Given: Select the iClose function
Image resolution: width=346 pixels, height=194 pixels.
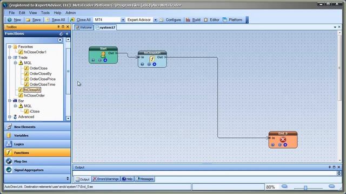Looking at the screenshot, I should tap(35, 112).
